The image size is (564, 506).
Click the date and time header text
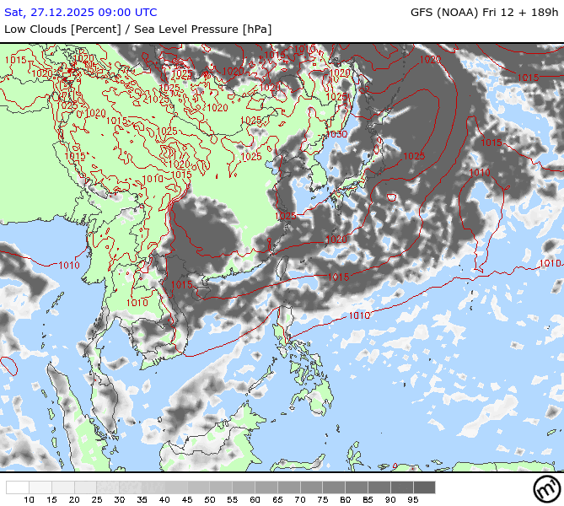(81, 12)
